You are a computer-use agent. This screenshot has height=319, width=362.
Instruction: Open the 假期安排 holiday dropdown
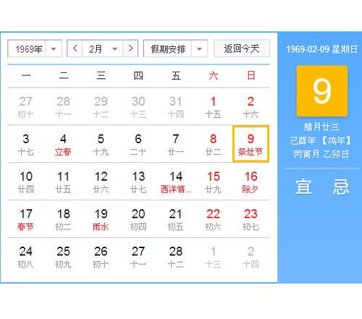click(175, 48)
